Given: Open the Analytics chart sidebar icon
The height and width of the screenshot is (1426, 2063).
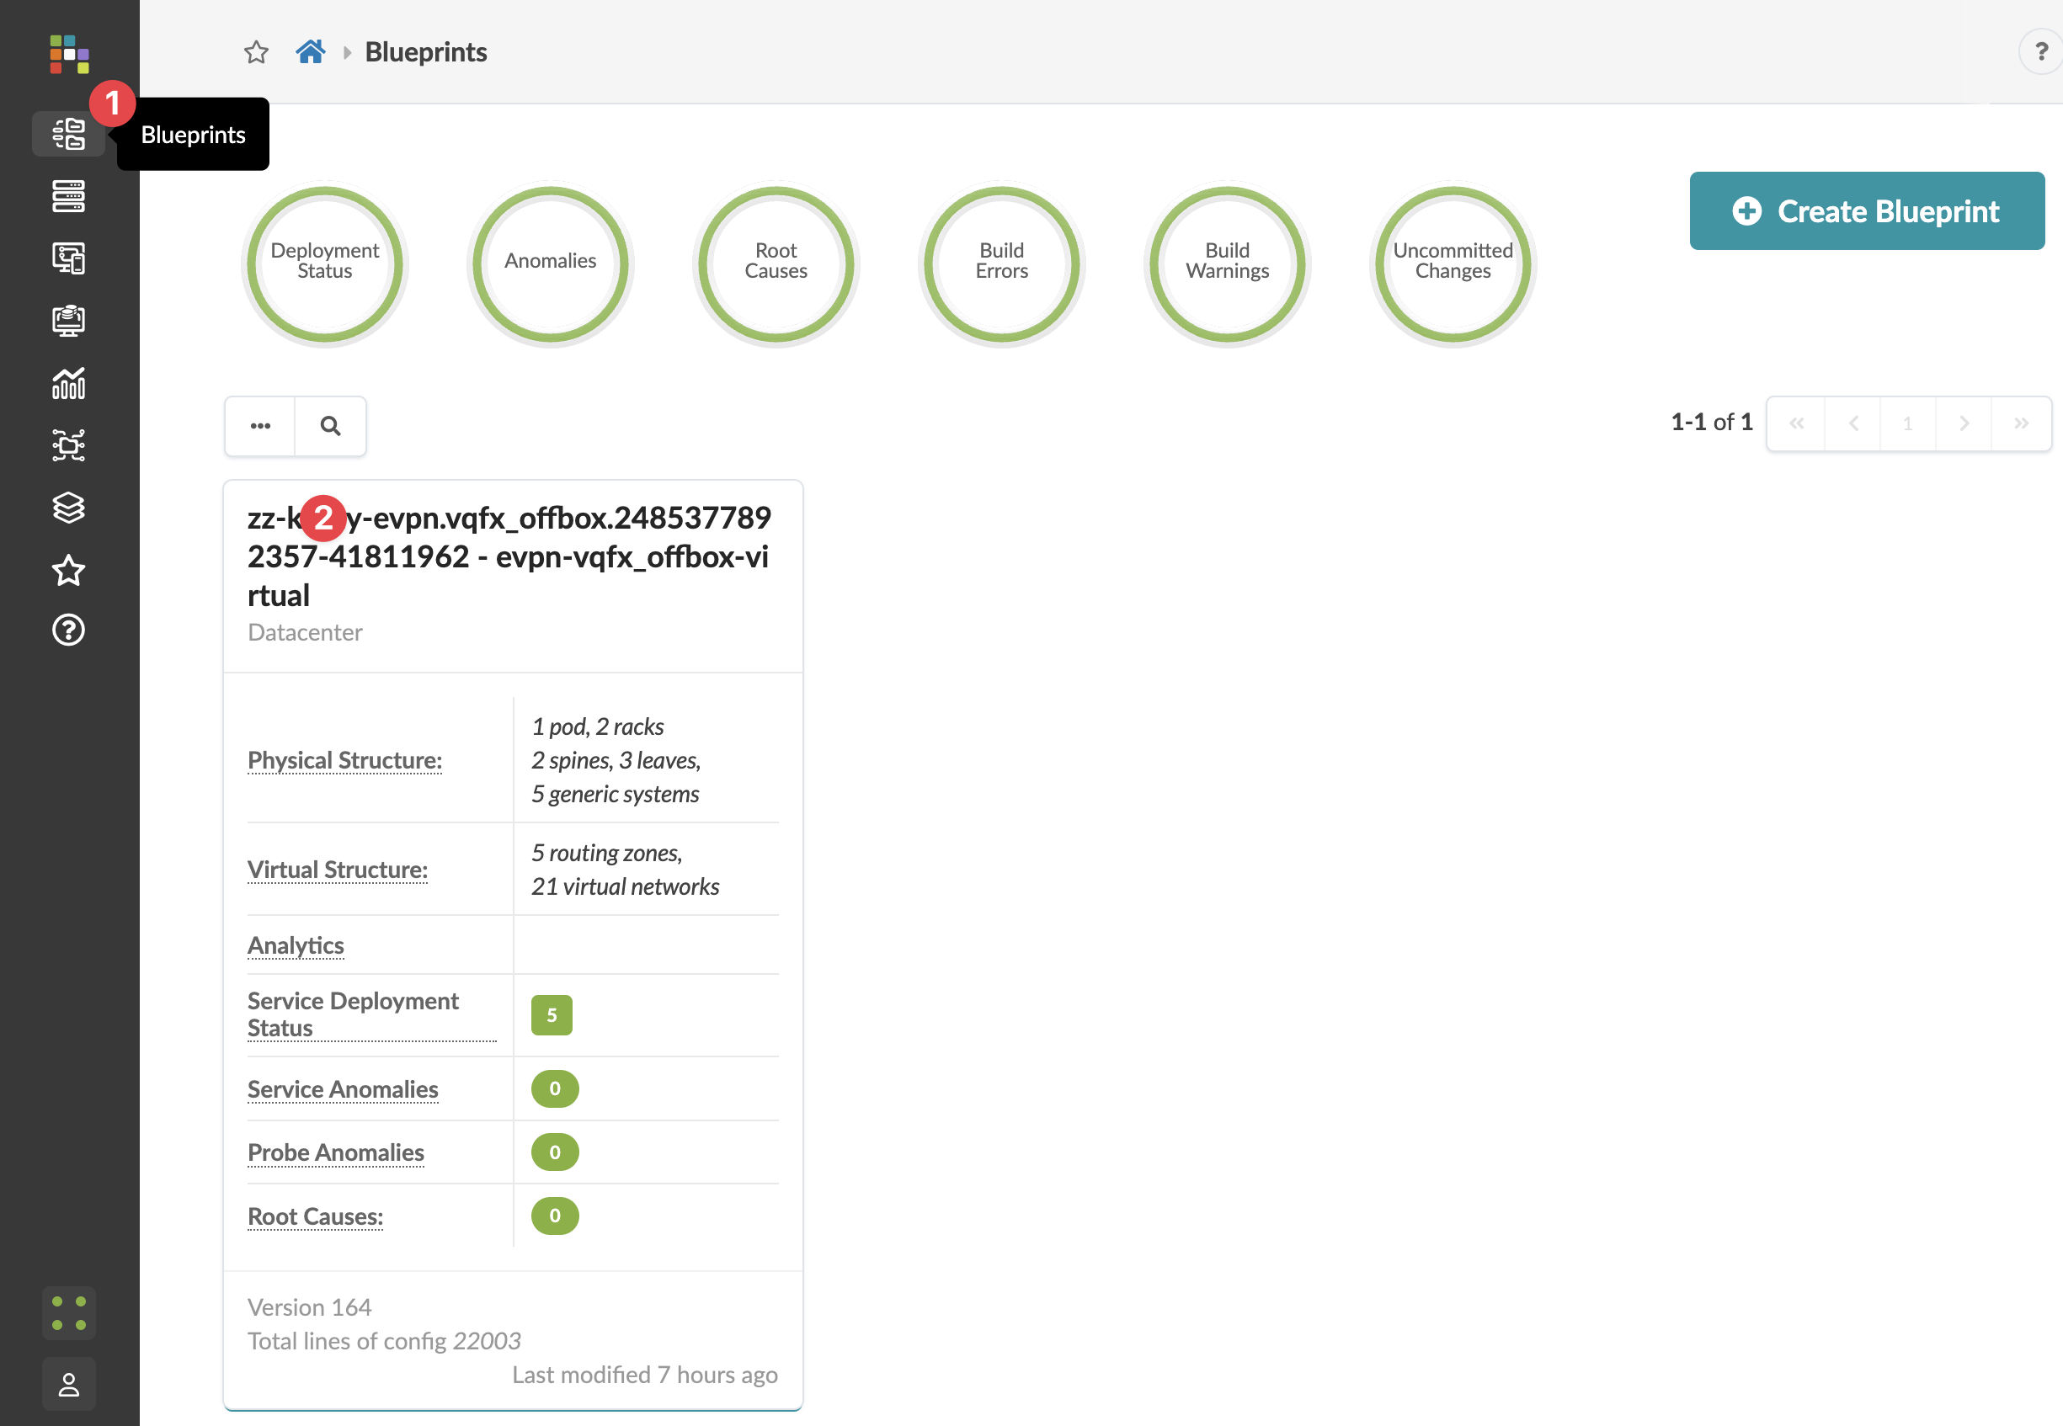Looking at the screenshot, I should pos(68,382).
